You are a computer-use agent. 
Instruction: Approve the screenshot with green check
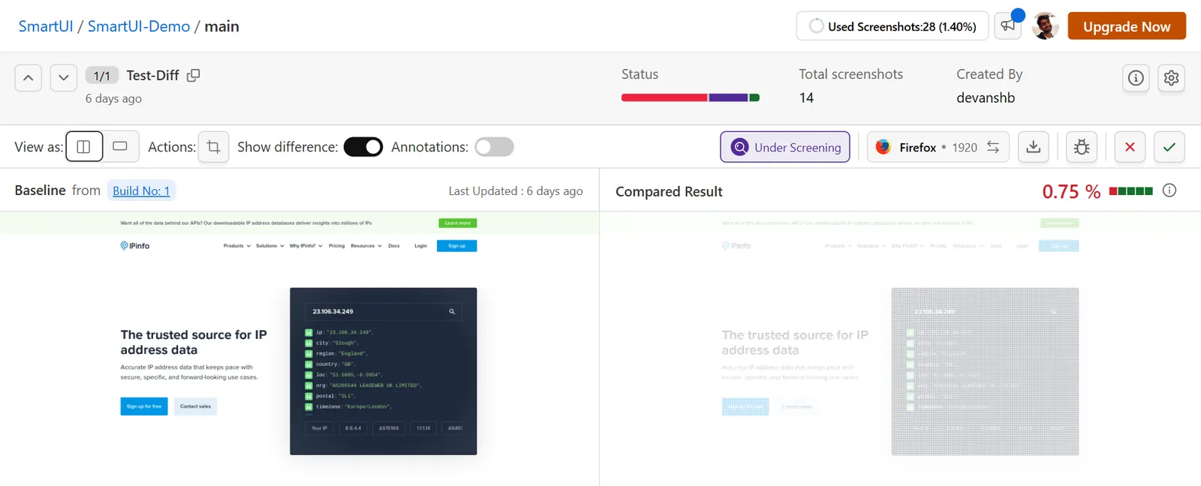point(1169,147)
